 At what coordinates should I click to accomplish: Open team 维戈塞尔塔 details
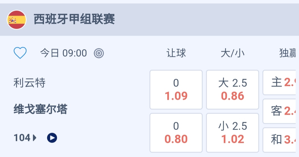[x=40, y=110]
